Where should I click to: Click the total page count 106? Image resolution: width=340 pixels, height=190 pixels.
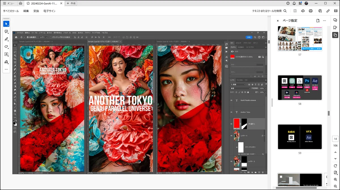[x=335, y=146]
